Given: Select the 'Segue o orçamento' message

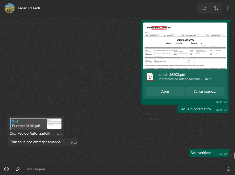Looking at the screenshot, I should tap(195, 109).
